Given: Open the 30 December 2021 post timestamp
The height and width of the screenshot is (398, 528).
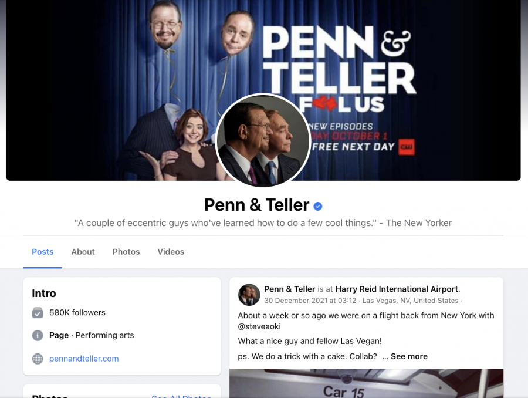Looking at the screenshot, I should click(x=310, y=301).
